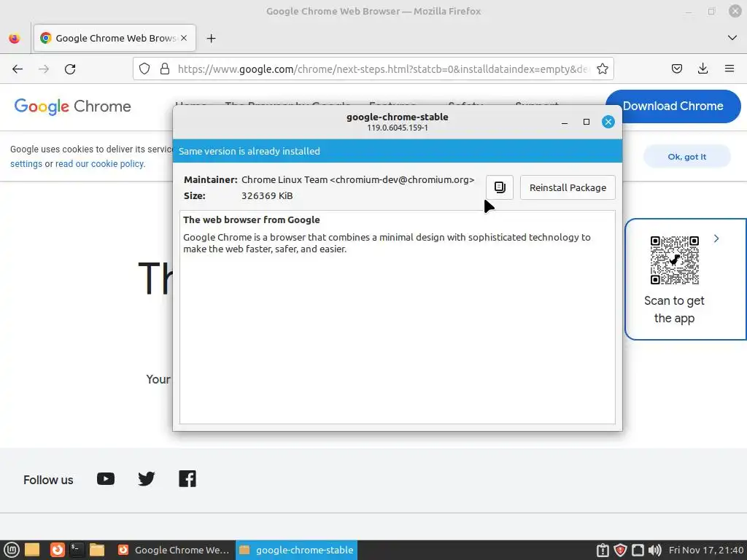Launch the terminal from the panel

[77, 550]
